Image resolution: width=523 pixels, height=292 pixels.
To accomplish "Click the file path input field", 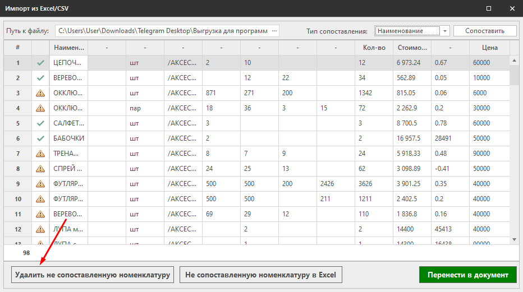I will tap(163, 30).
